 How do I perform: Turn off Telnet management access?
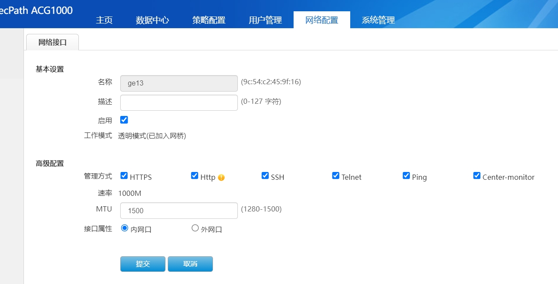pyautogui.click(x=336, y=176)
